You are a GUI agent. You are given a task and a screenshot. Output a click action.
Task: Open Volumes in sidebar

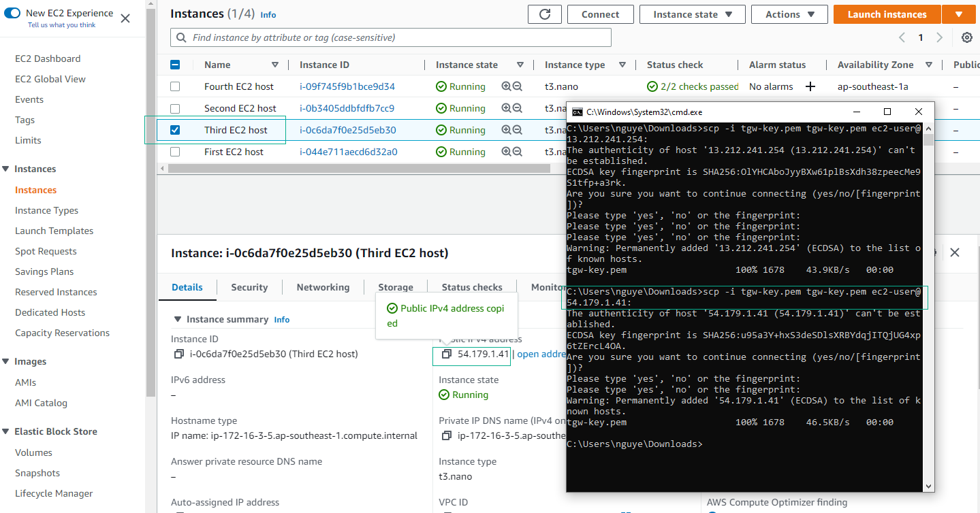(33, 452)
